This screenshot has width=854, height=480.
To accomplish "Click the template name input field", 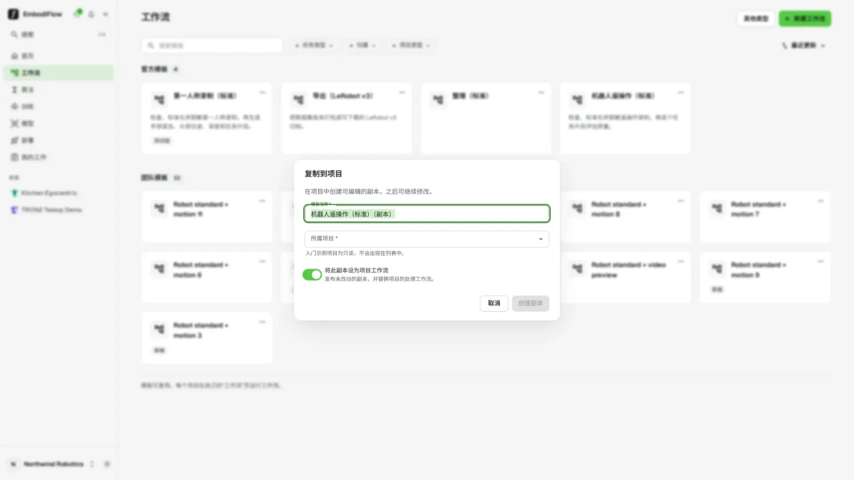I will pyautogui.click(x=427, y=214).
